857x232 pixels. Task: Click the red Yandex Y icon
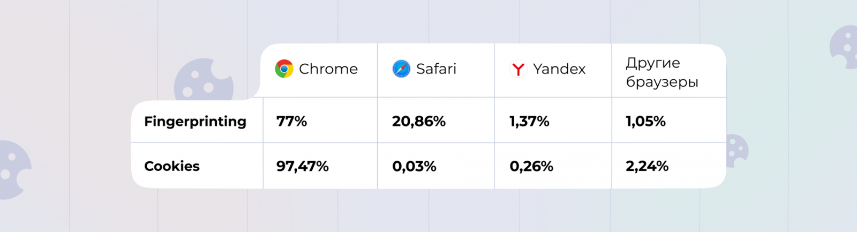[x=518, y=69]
